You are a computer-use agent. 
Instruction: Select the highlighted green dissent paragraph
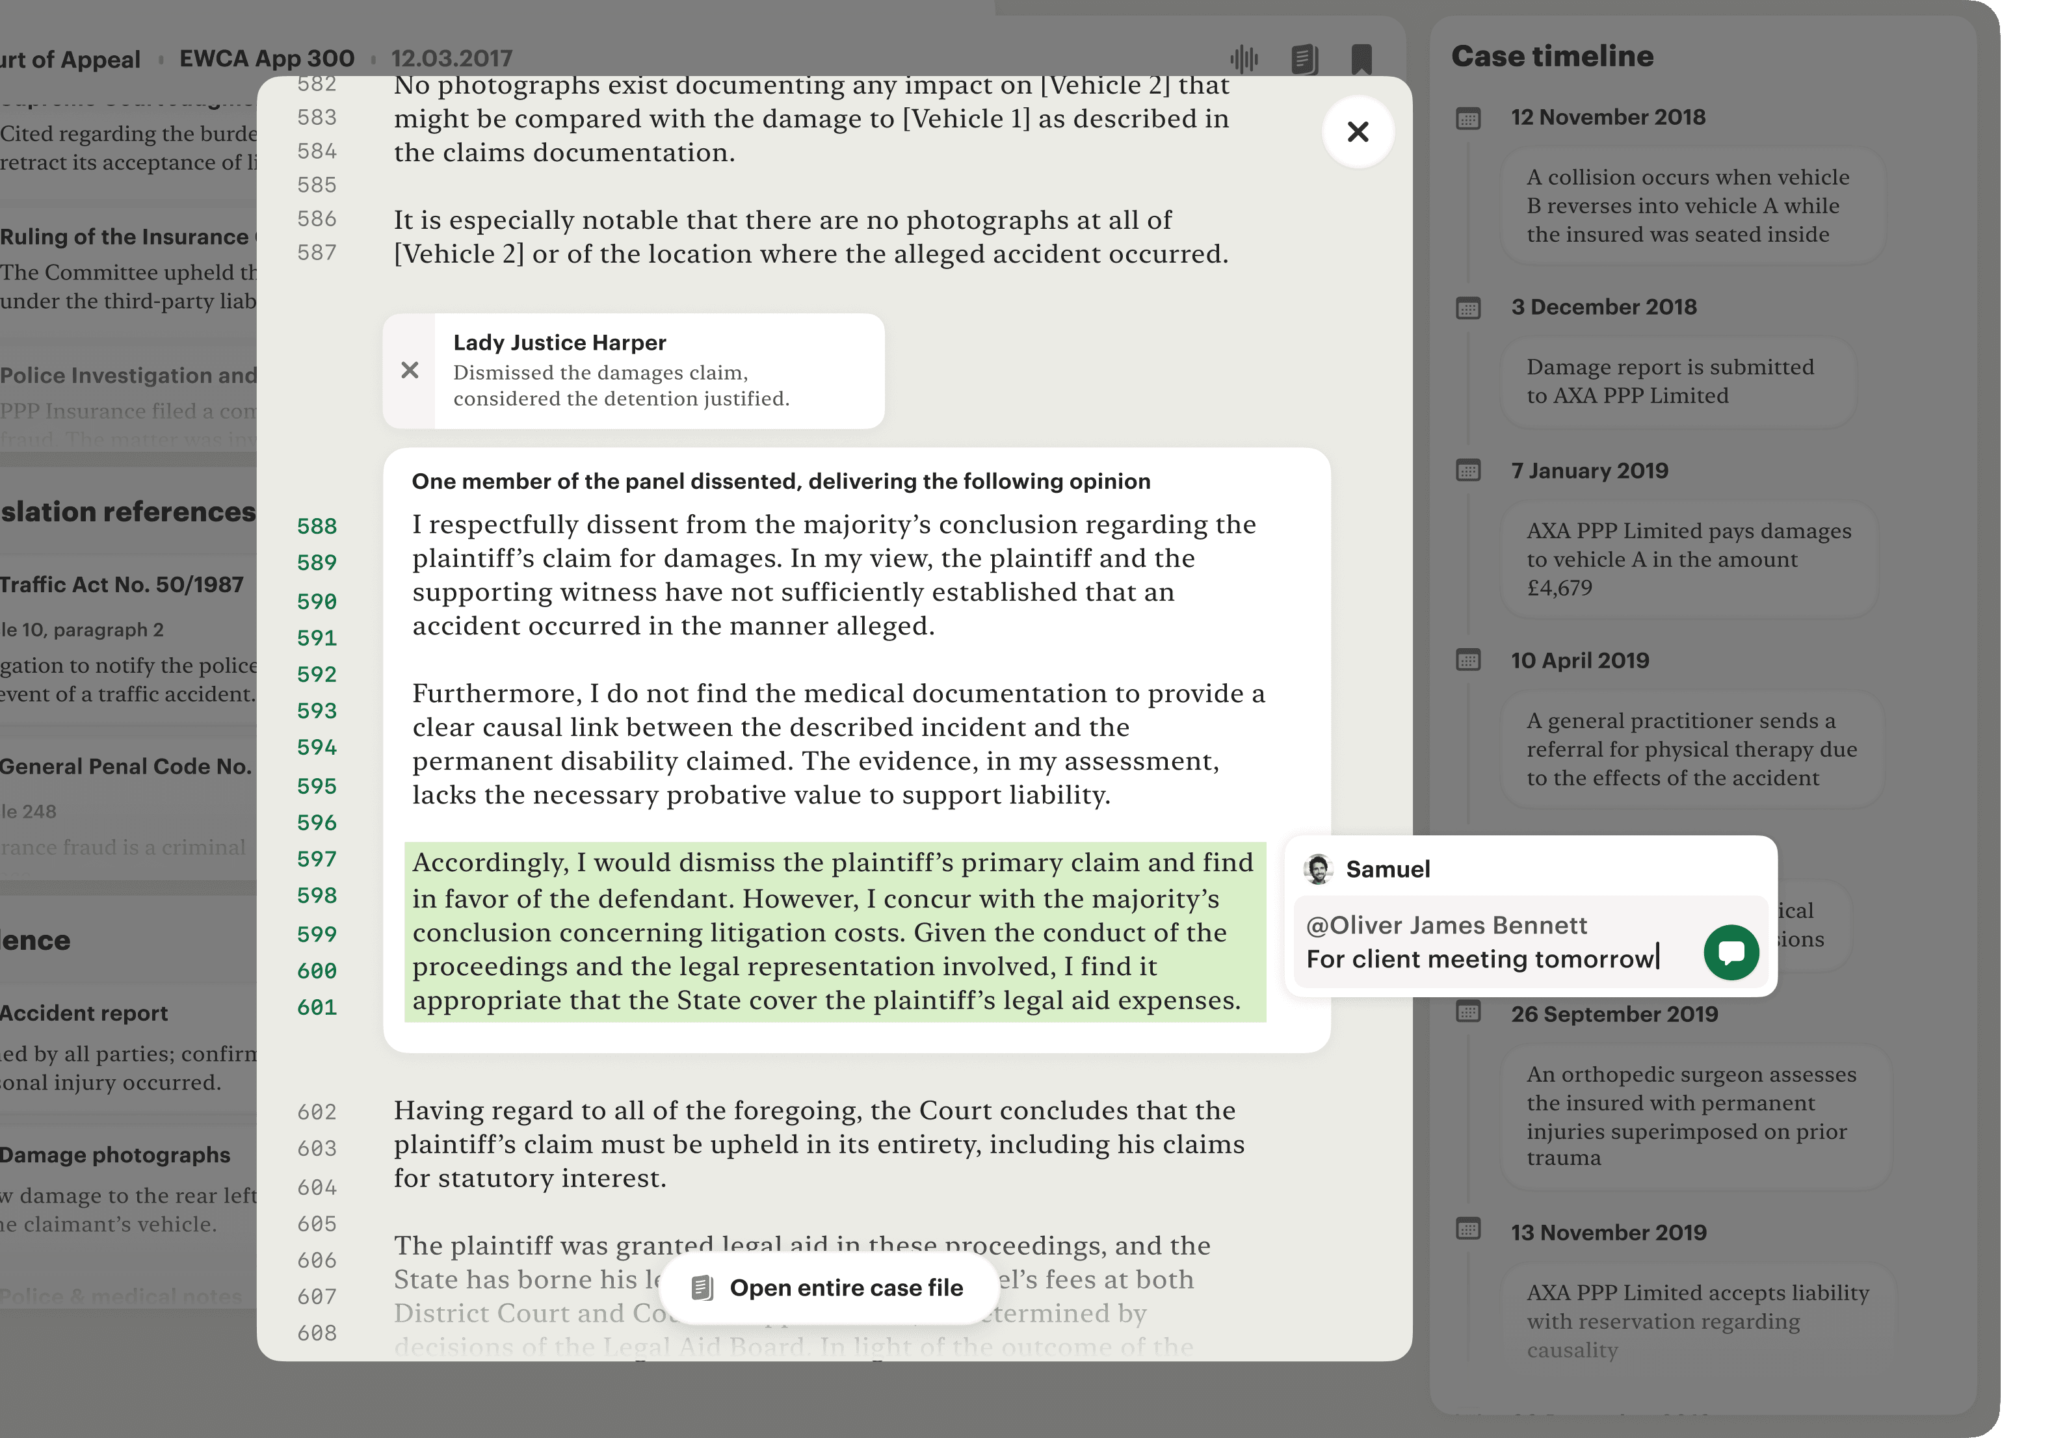tap(834, 932)
